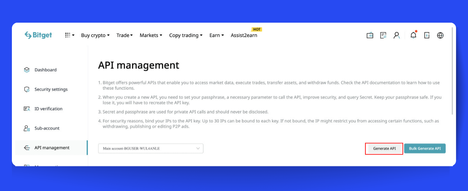
Task: Expand the Trade menu
Action: tap(125, 35)
